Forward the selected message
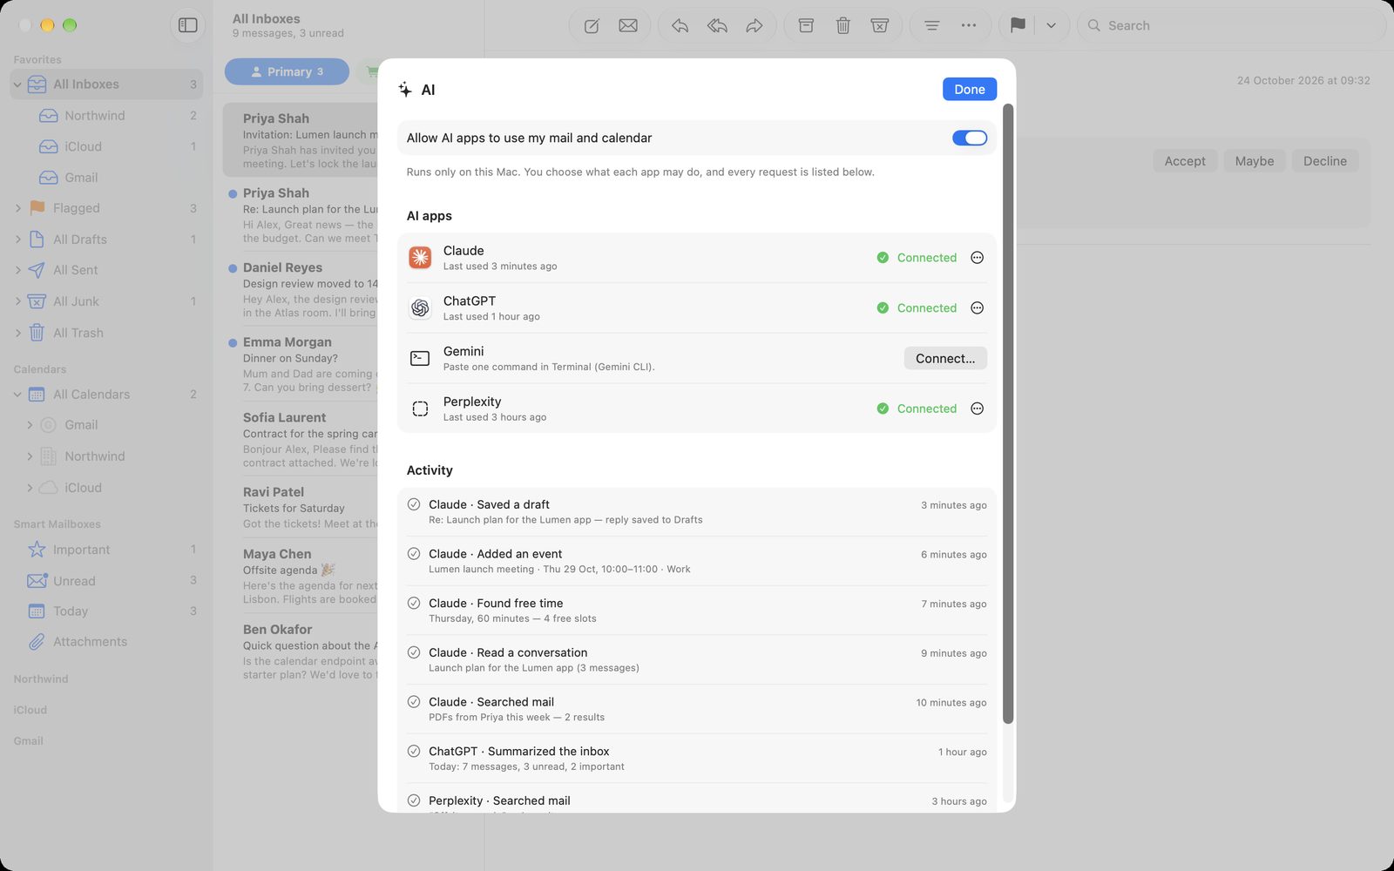 click(755, 26)
